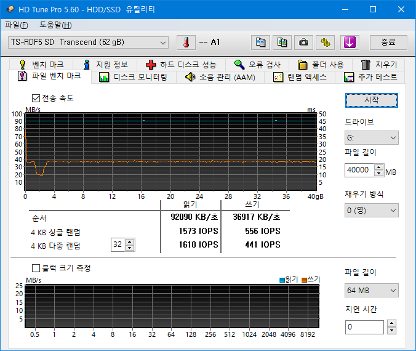Close the HD Tune Pro window
The height and width of the screenshot is (351, 416).
401,10
